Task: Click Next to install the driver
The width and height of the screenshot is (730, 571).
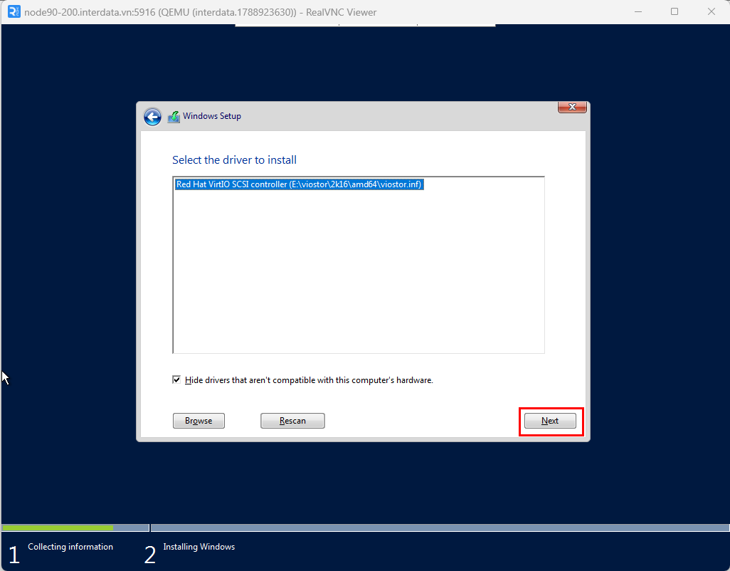Action: click(550, 421)
